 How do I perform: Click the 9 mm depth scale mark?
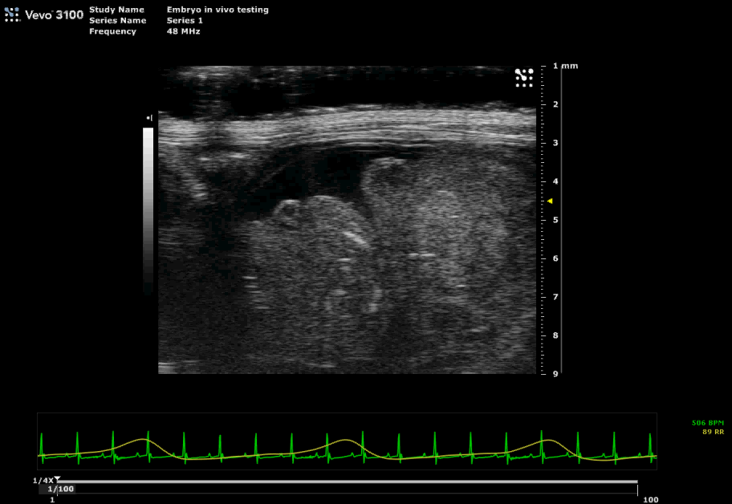555,374
